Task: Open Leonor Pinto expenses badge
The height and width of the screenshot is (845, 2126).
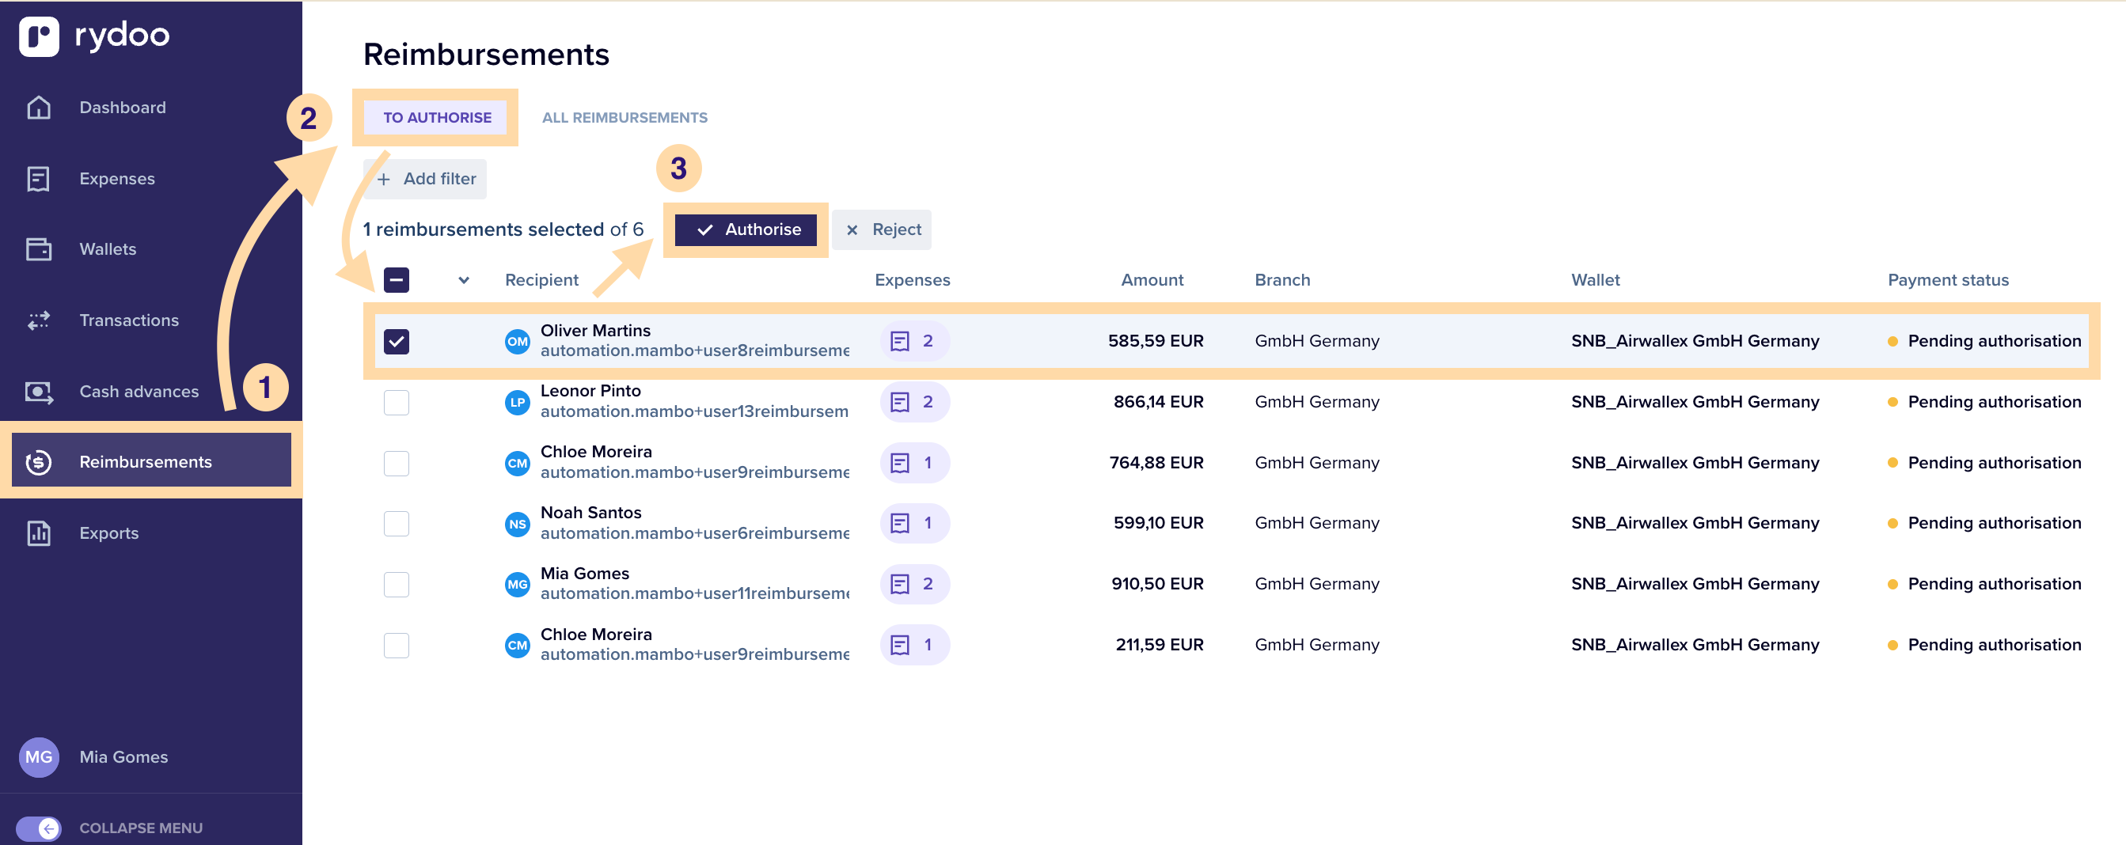Action: click(x=914, y=402)
